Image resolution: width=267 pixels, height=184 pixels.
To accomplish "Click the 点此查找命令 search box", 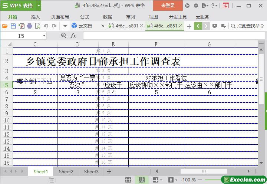I will point(247,26).
